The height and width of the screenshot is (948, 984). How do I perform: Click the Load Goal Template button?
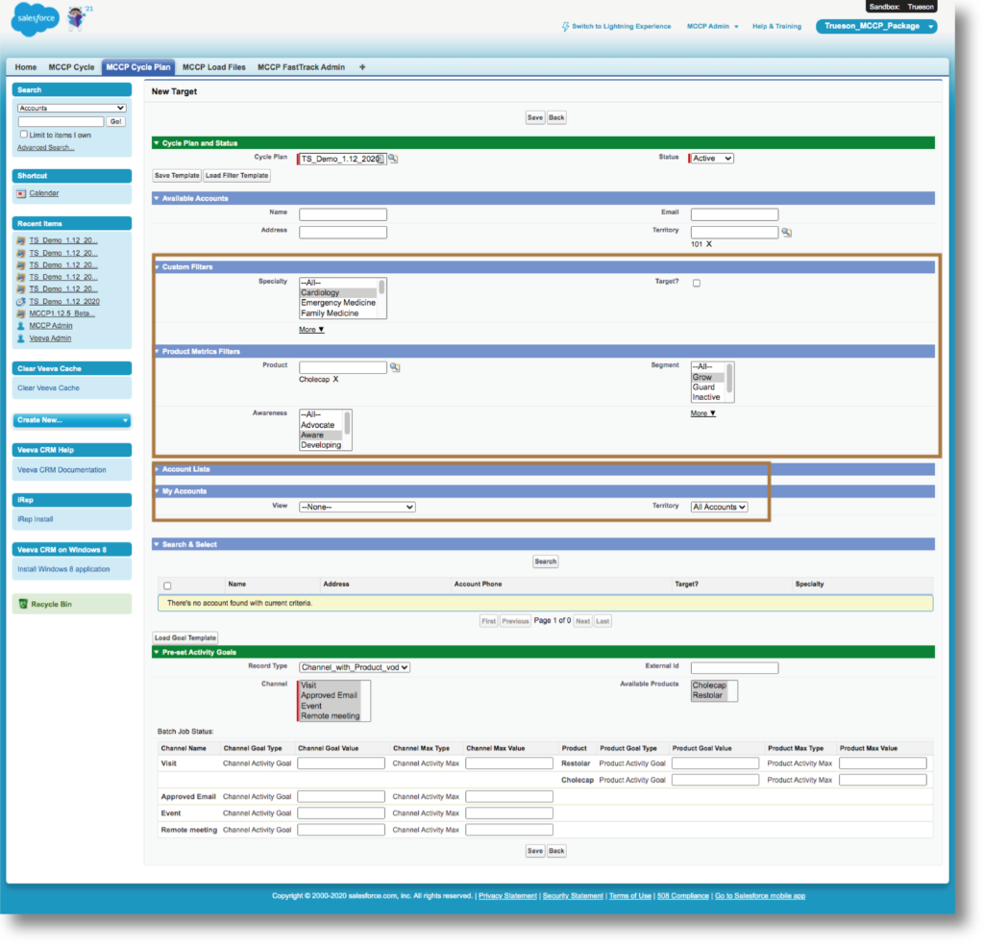click(185, 637)
